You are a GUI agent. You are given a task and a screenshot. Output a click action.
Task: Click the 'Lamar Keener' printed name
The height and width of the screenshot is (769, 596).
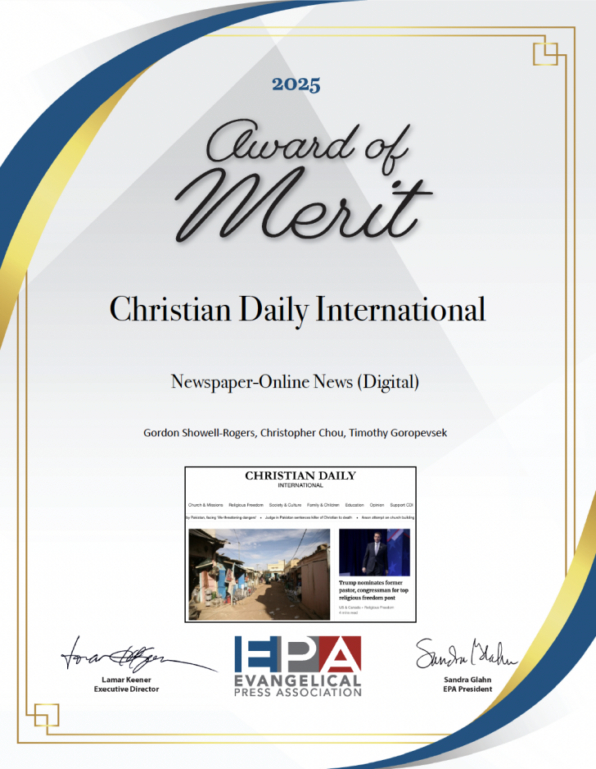pos(126,680)
